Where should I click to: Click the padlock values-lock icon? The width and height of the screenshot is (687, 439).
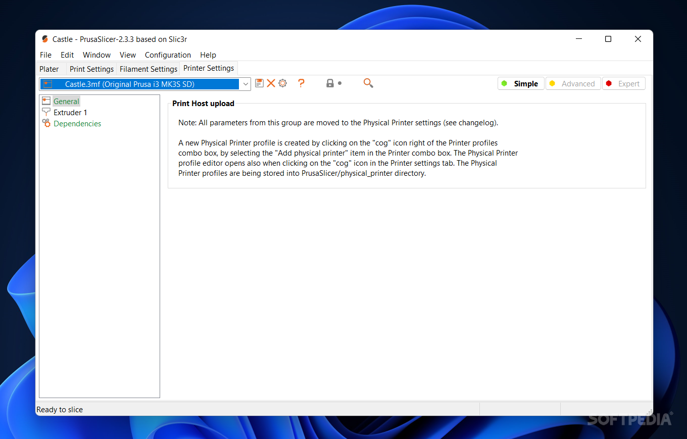[330, 83]
